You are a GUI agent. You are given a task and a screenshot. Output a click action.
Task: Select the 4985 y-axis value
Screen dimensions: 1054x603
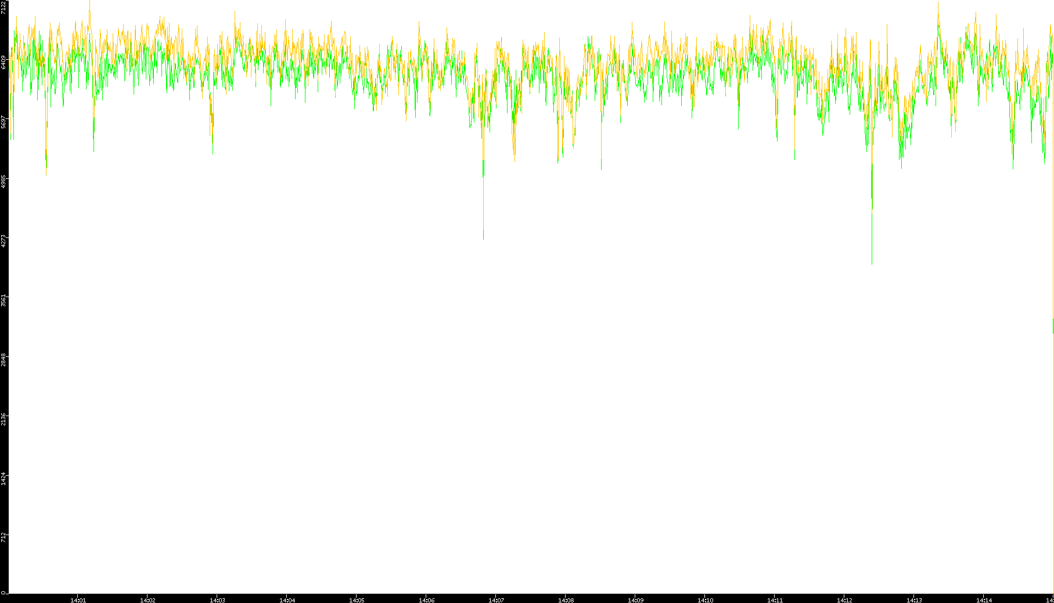click(4, 181)
